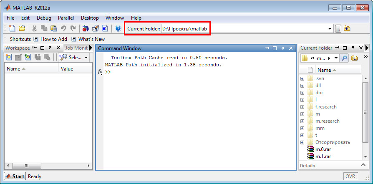373x184 pixels.
Task: Click the Workspace horizontal scrollbar thumb
Action: click(27, 166)
